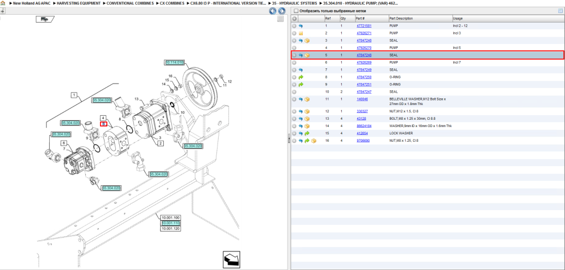Click 'O-RING' description in ref 8 row
565x270 pixels.
[395, 77]
